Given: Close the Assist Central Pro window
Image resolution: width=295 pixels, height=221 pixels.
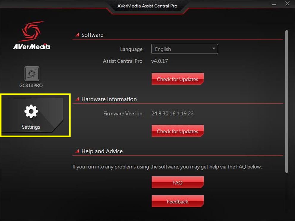Looking at the screenshot, I should click(x=287, y=4).
